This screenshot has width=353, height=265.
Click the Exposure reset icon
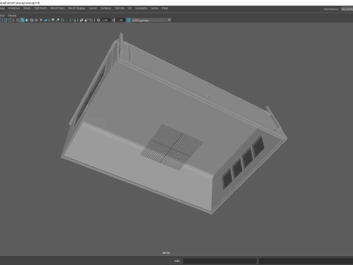99,20
